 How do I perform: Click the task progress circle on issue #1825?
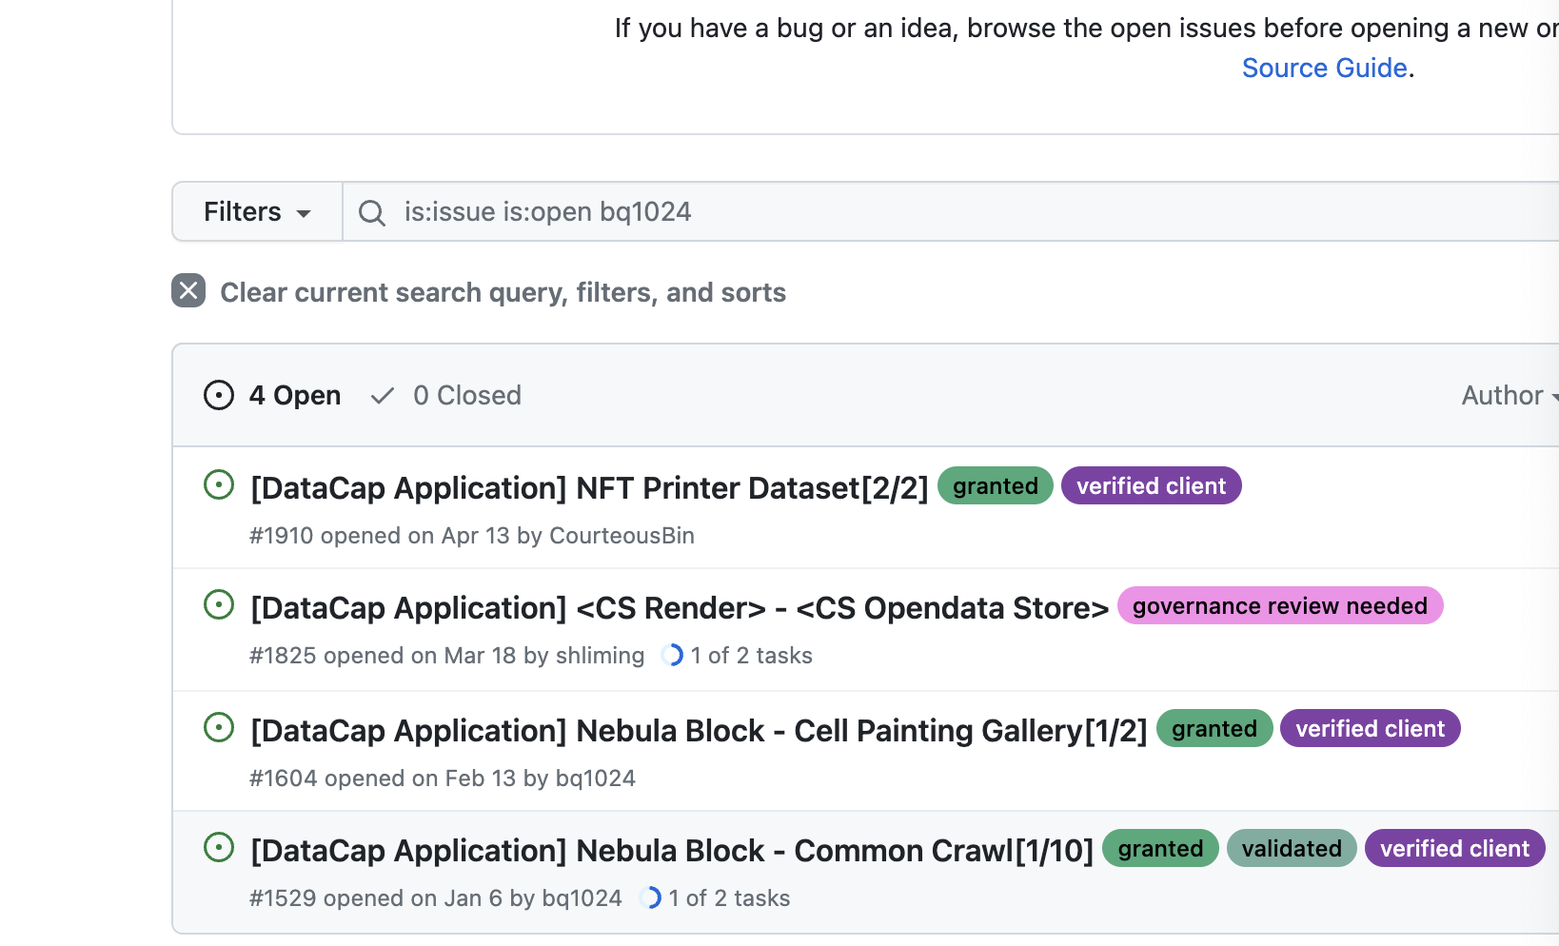pyautogui.click(x=672, y=655)
